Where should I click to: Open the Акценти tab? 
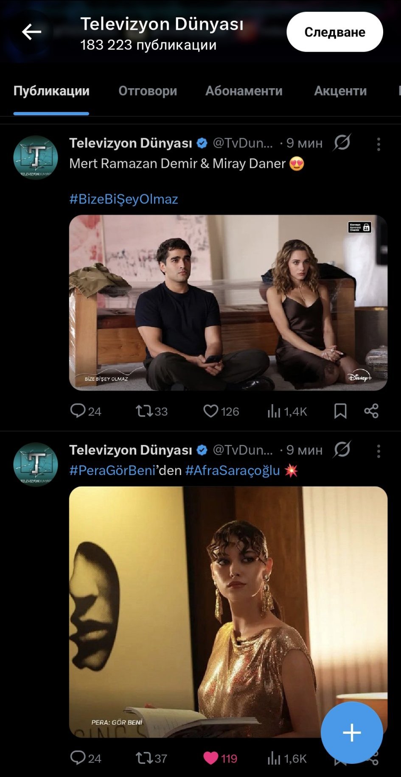click(x=340, y=91)
